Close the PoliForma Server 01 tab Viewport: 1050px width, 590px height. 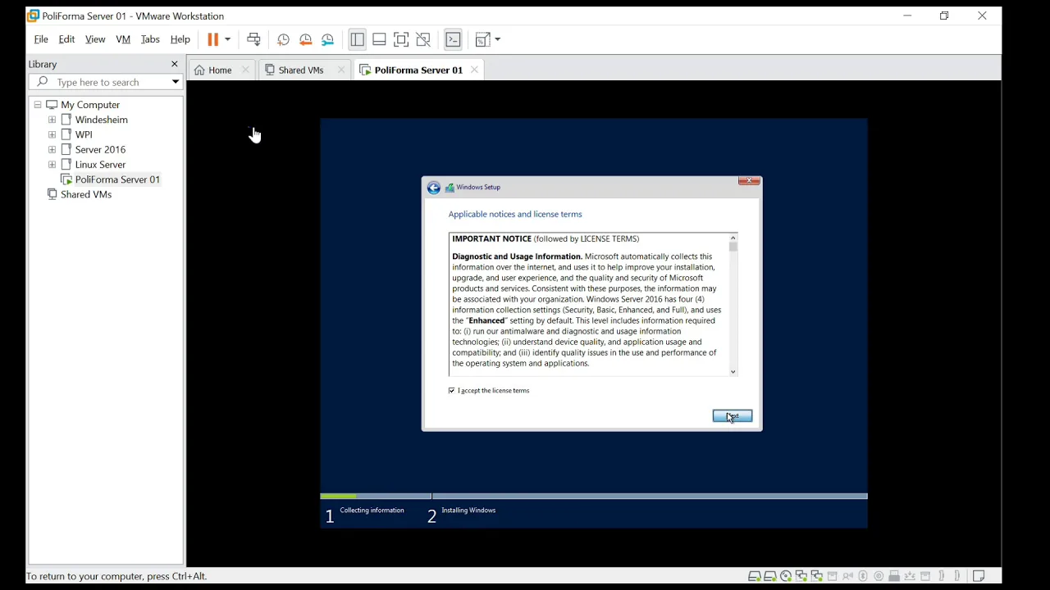(x=475, y=70)
